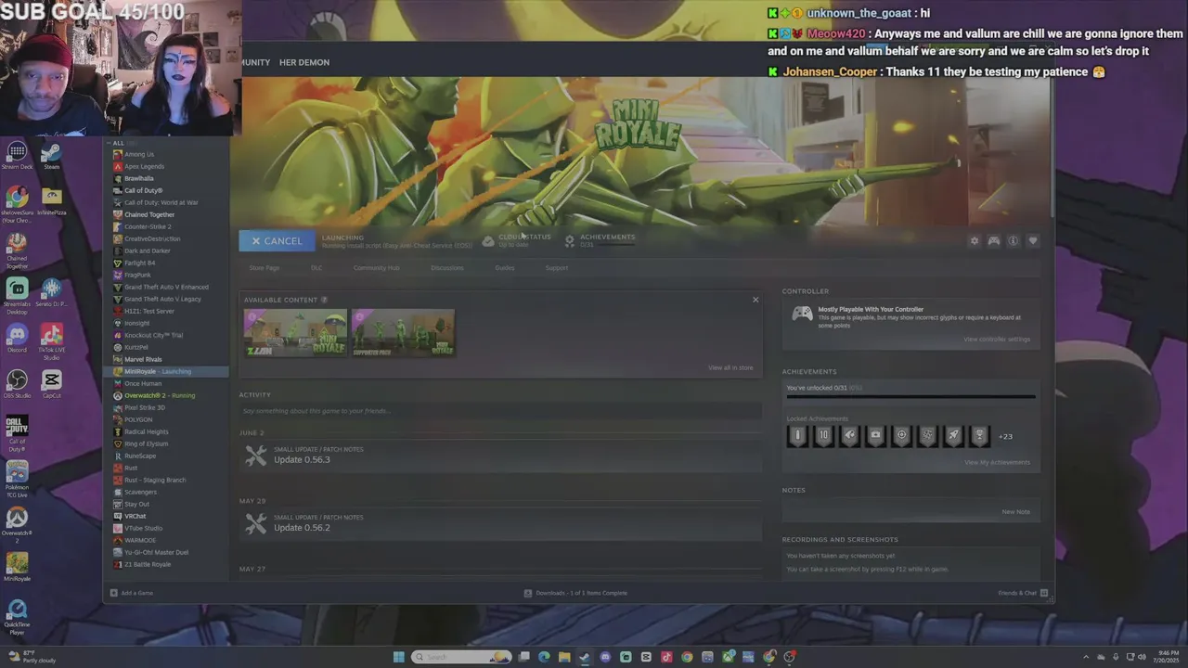Click the taskbar Search box

click(461, 657)
